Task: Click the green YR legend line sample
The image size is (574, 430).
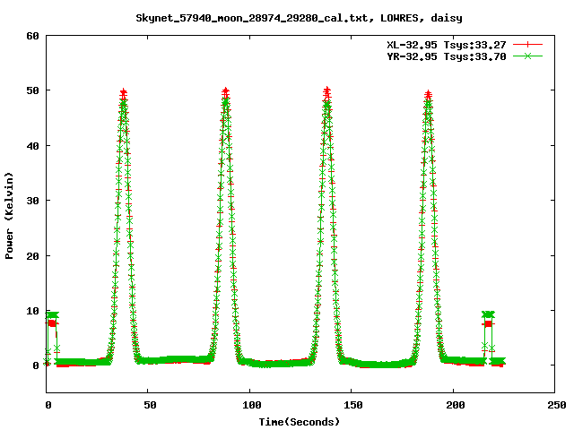Action: click(x=527, y=56)
